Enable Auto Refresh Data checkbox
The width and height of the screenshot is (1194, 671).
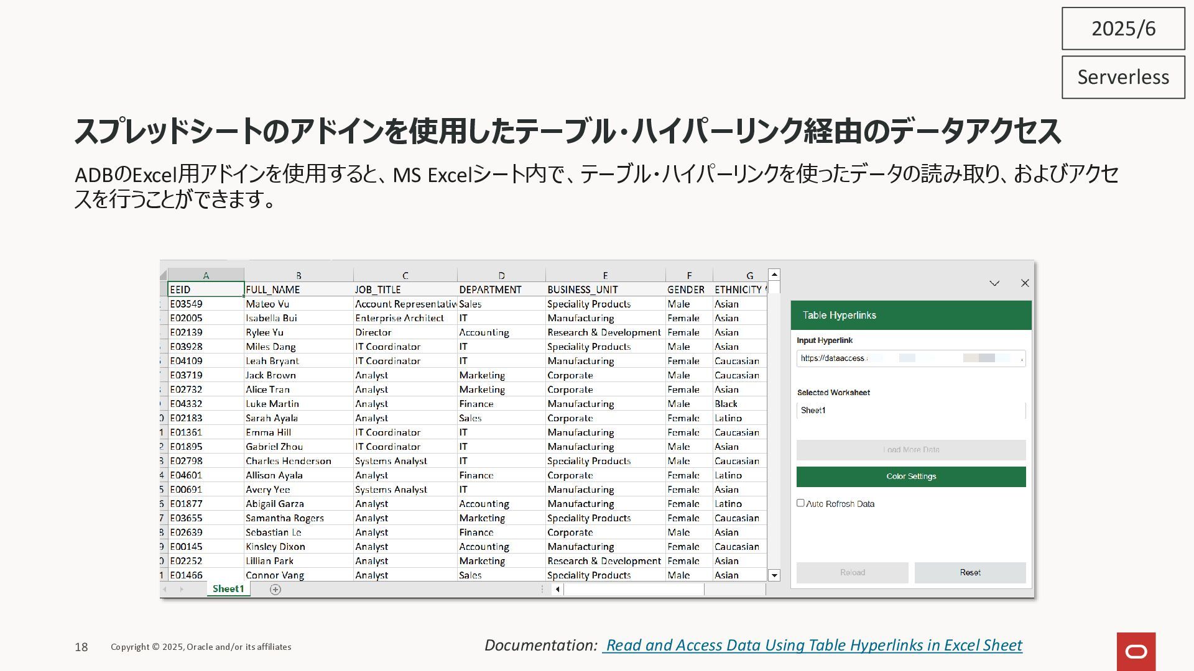(800, 503)
